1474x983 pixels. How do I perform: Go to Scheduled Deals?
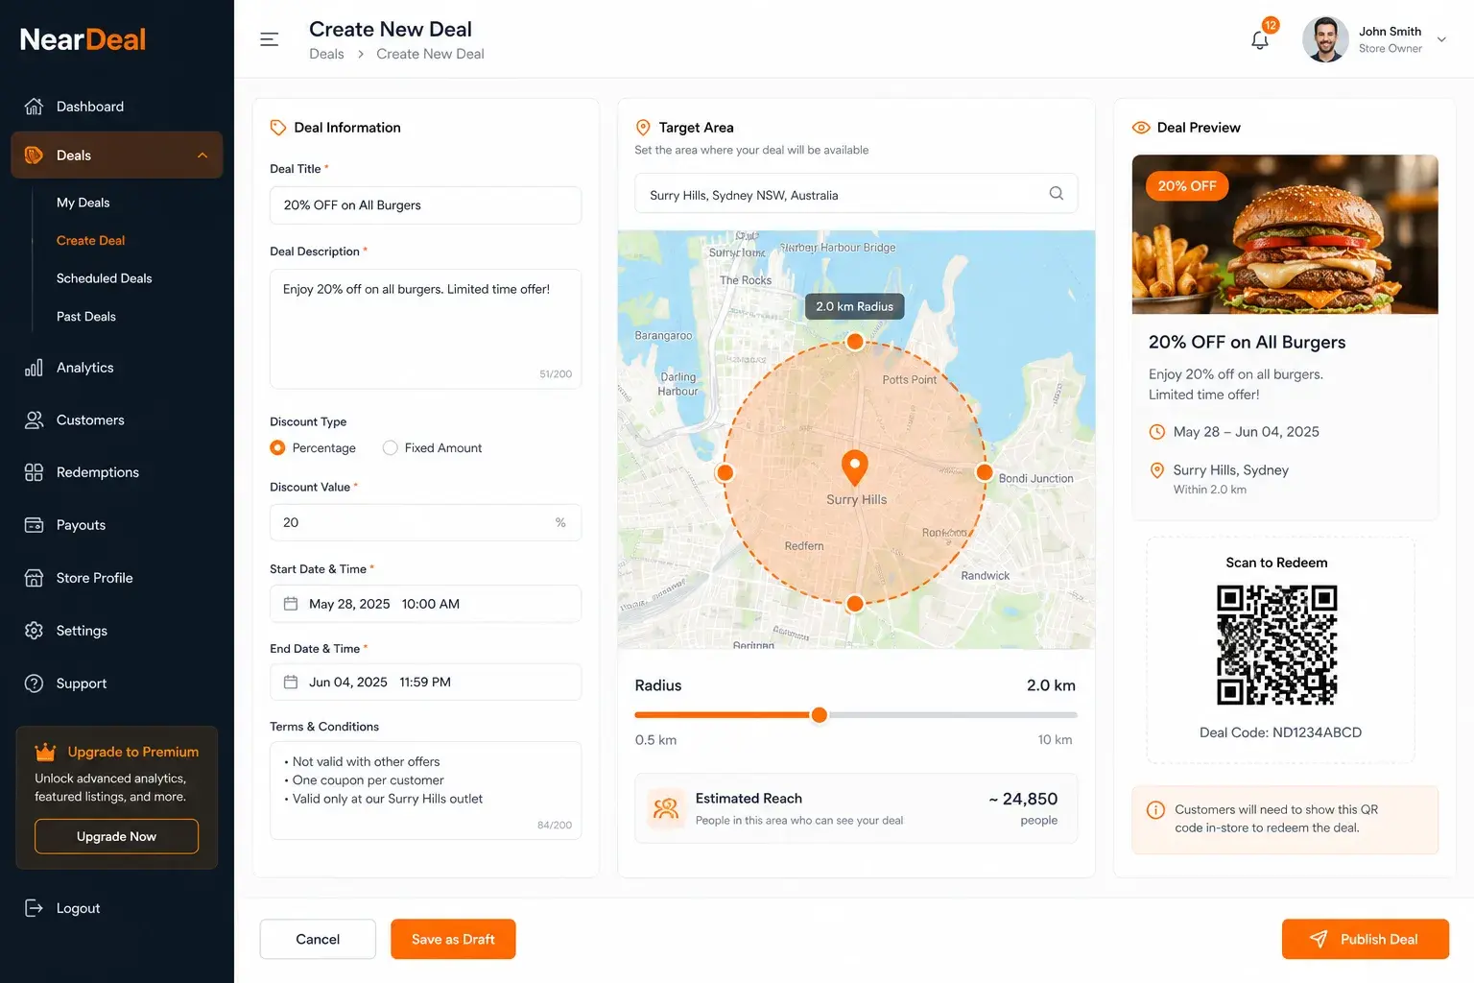click(x=104, y=278)
